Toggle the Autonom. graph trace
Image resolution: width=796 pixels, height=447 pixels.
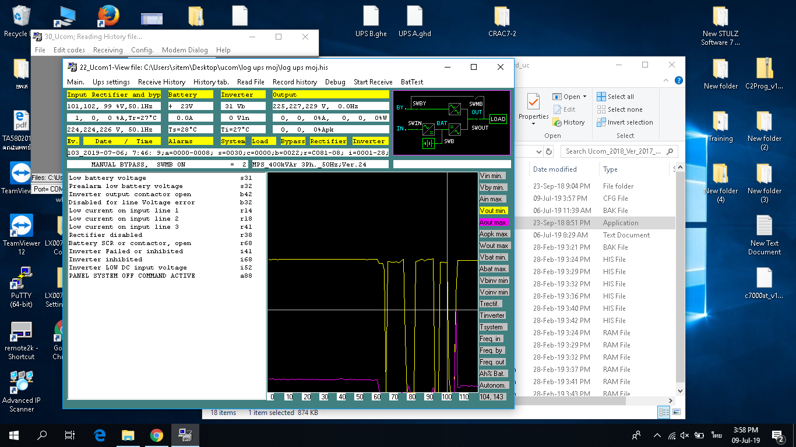[494, 385]
